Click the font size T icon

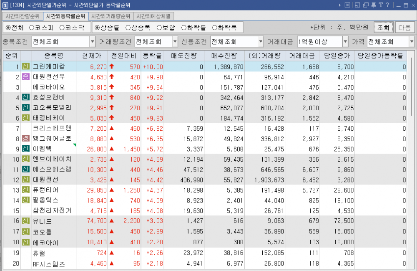coord(380,5)
